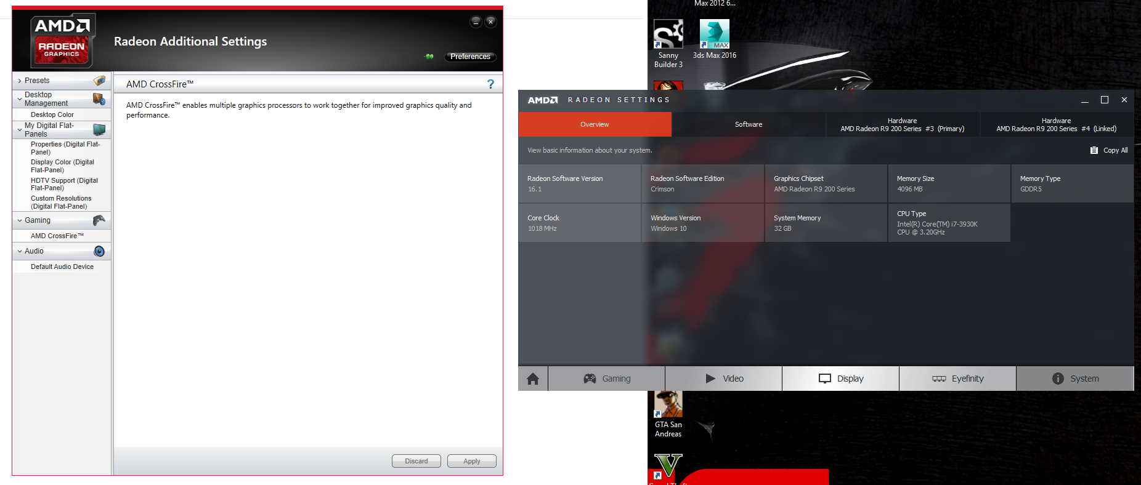
Task: Open 3ds Max 2016 desktop shortcut
Action: pos(715,39)
